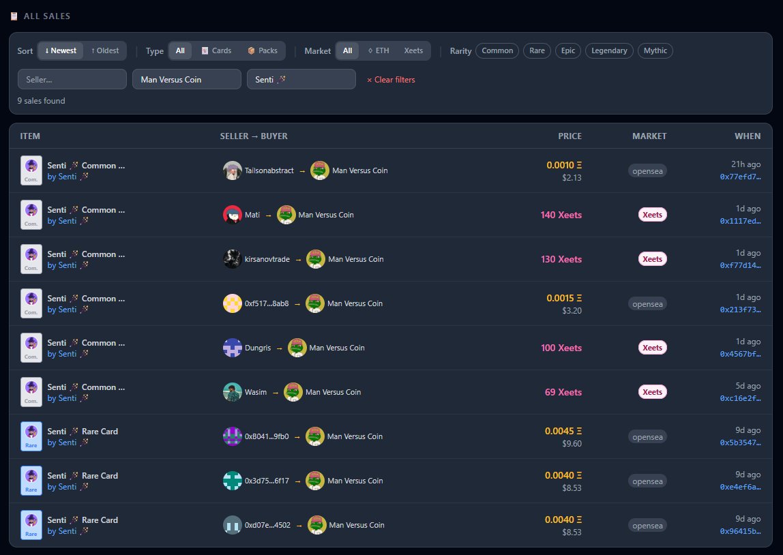Click Xeets badge in Mati row
The image size is (783, 555).
pos(652,215)
